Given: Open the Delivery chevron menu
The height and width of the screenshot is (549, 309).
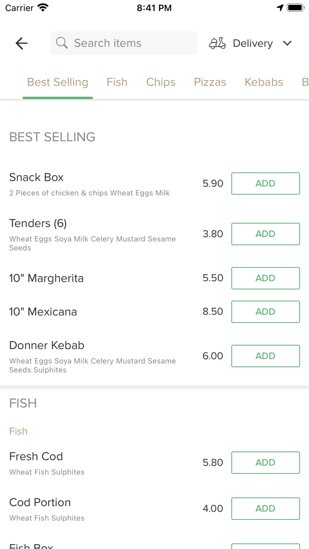Looking at the screenshot, I should coord(287,43).
